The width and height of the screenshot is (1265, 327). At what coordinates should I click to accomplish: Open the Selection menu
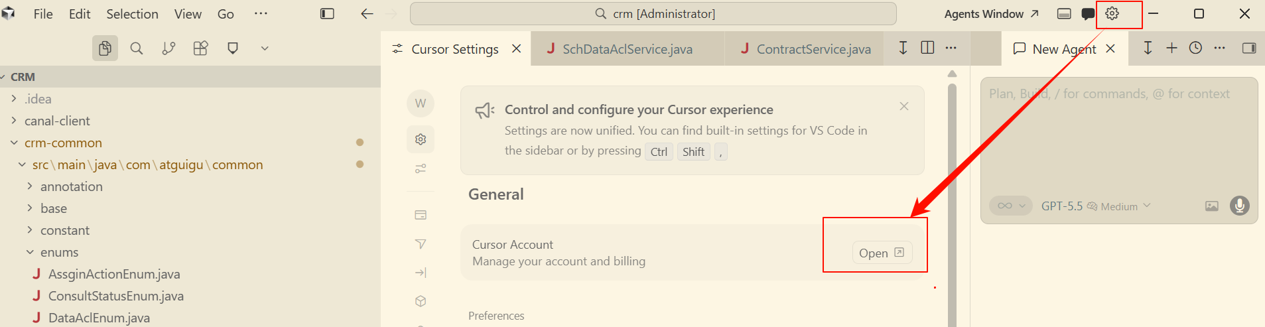[x=132, y=14]
